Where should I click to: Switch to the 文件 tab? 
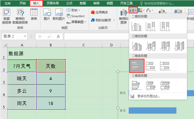[x=8, y=3]
